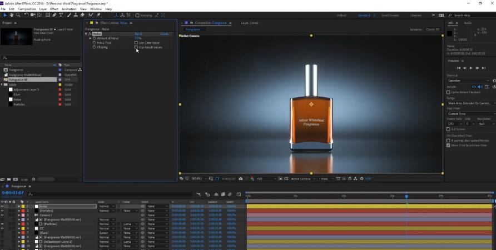496x250 pixels.
Task: Open the Layer menu
Action: click(x=43, y=9)
